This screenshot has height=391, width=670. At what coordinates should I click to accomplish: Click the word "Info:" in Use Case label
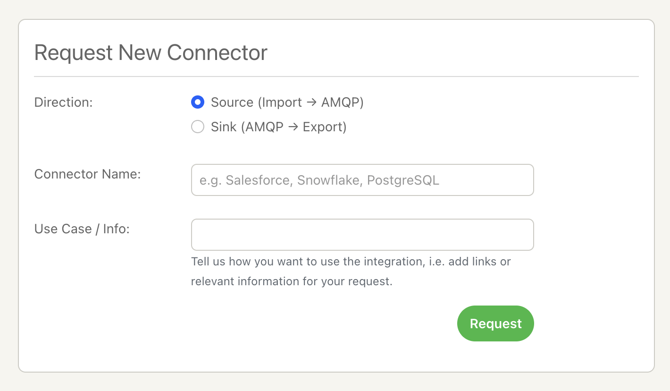(x=116, y=229)
